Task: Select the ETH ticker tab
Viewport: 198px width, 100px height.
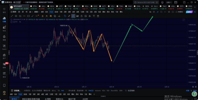Action: pos(34,7)
